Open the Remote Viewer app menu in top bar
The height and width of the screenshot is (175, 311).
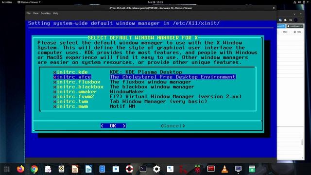click(29, 2)
